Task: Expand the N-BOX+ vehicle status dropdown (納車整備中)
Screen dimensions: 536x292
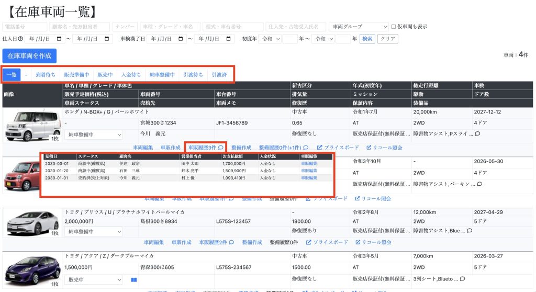Action: point(93,134)
